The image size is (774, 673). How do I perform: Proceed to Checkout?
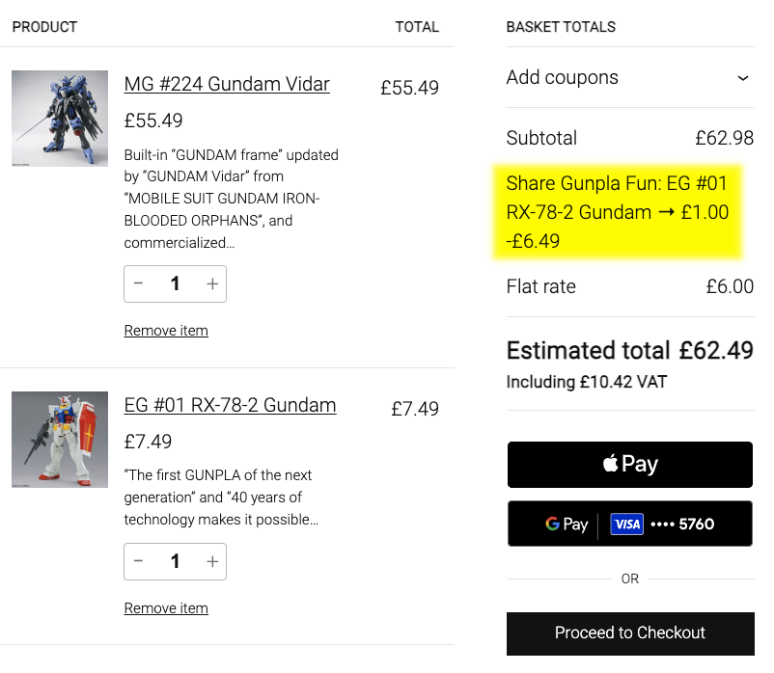tap(629, 633)
